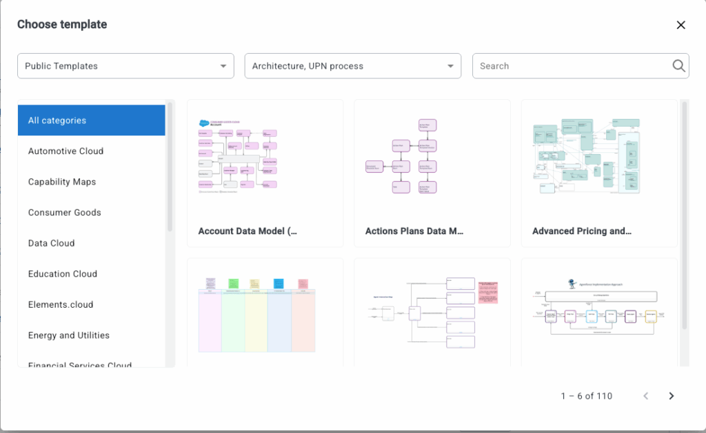This screenshot has height=433, width=706.
Task: Click the previous page arrow
Action: [646, 396]
